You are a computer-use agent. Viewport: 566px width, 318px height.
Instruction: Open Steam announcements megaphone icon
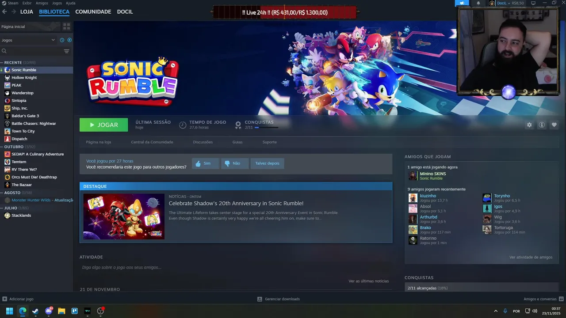462,3
